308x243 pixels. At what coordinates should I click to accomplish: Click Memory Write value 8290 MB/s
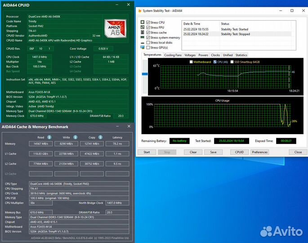[x=66, y=144]
